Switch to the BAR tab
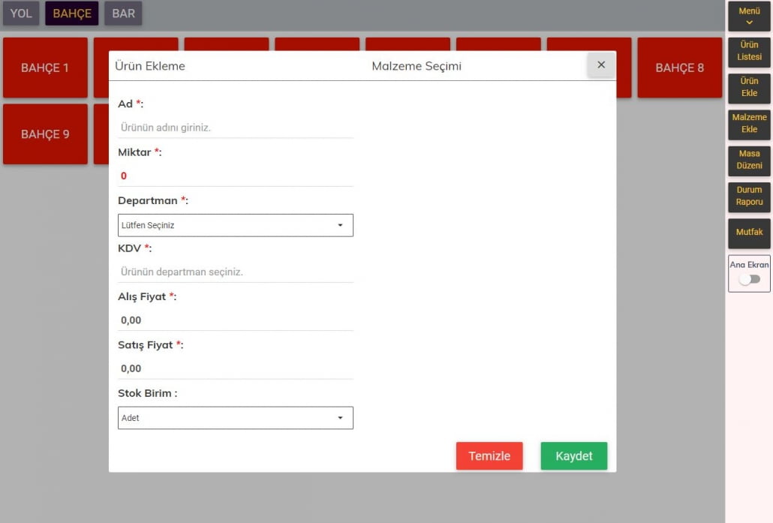Image resolution: width=773 pixels, height=523 pixels. pos(123,14)
